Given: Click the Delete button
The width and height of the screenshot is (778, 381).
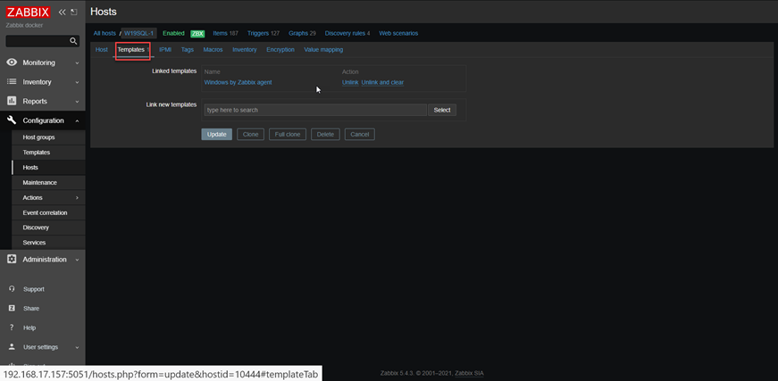Looking at the screenshot, I should (325, 134).
